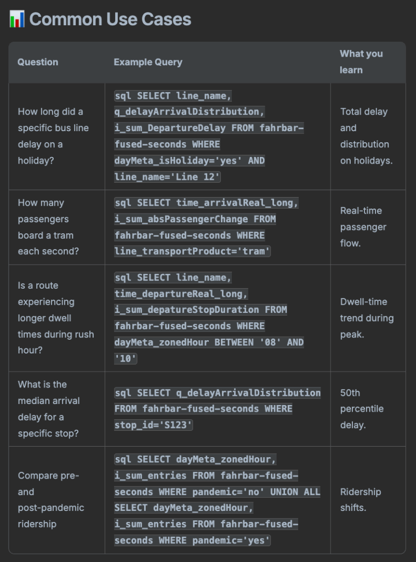Click the 50th percentile delay cell
The height and width of the screenshot is (562, 416).
[x=362, y=409]
